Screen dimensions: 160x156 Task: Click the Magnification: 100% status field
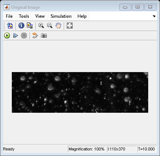pos(87,149)
